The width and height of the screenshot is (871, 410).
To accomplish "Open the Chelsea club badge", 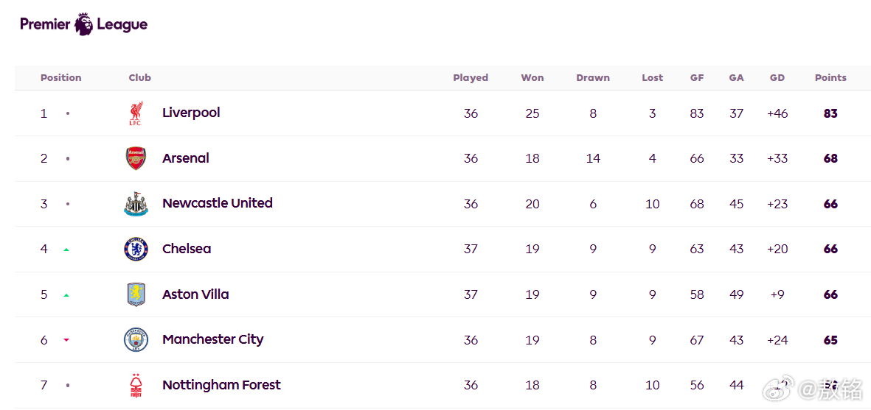I will coord(136,250).
